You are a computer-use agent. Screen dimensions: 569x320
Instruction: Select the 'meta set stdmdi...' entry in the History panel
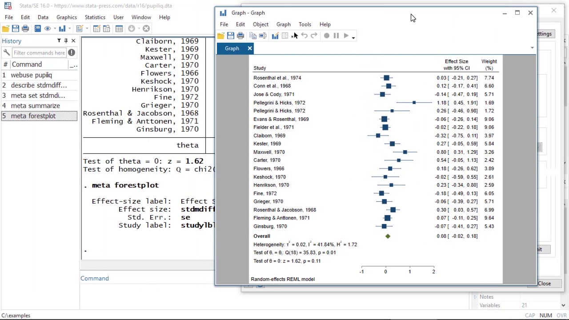point(39,96)
